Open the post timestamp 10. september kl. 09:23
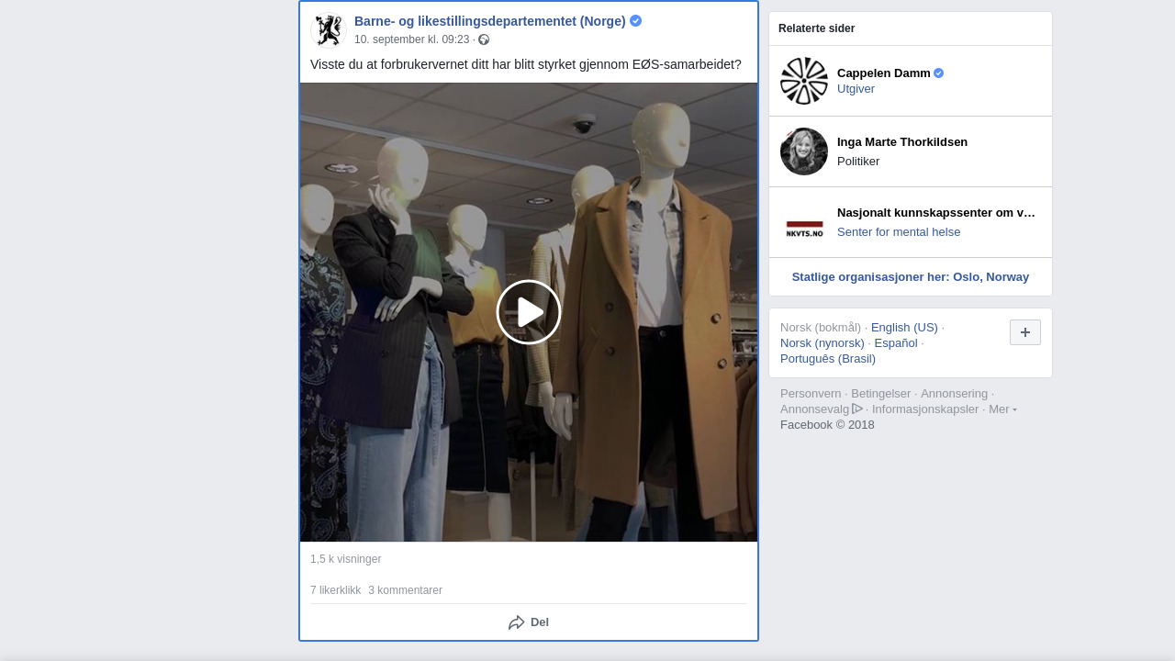 tap(411, 39)
